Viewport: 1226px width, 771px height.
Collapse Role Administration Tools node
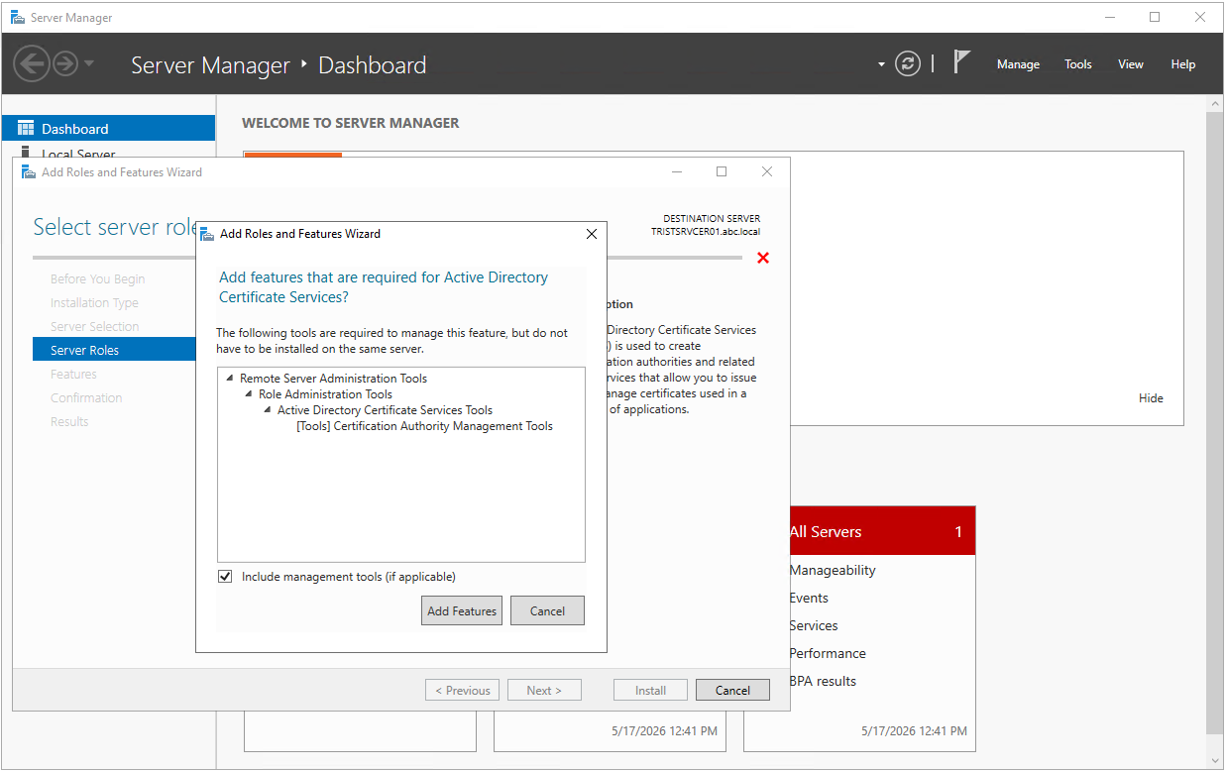[249, 394]
